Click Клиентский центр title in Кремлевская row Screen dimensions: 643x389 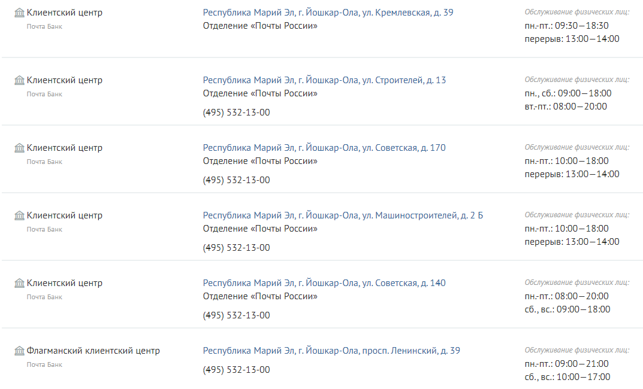65,13
